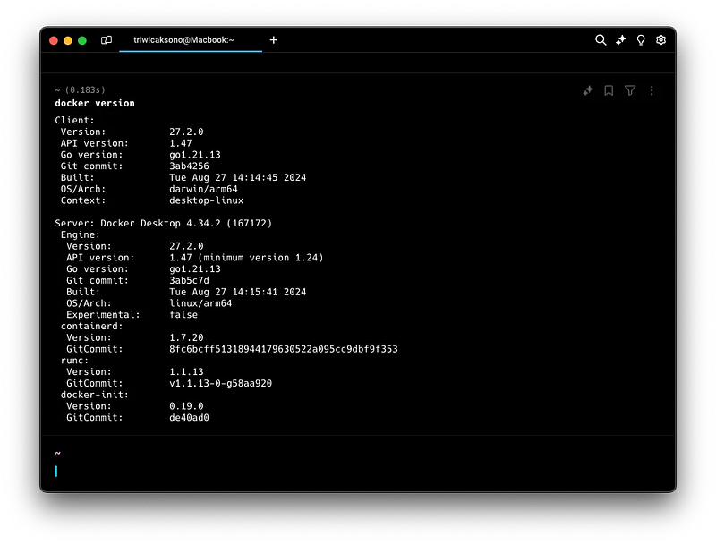Image resolution: width=716 pixels, height=545 pixels.
Task: Bookmark the docker version block
Action: 609,90
